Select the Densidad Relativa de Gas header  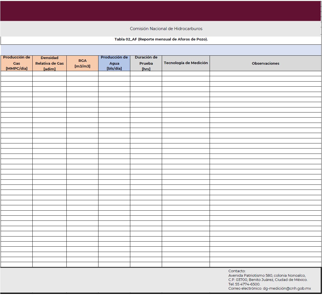point(50,63)
